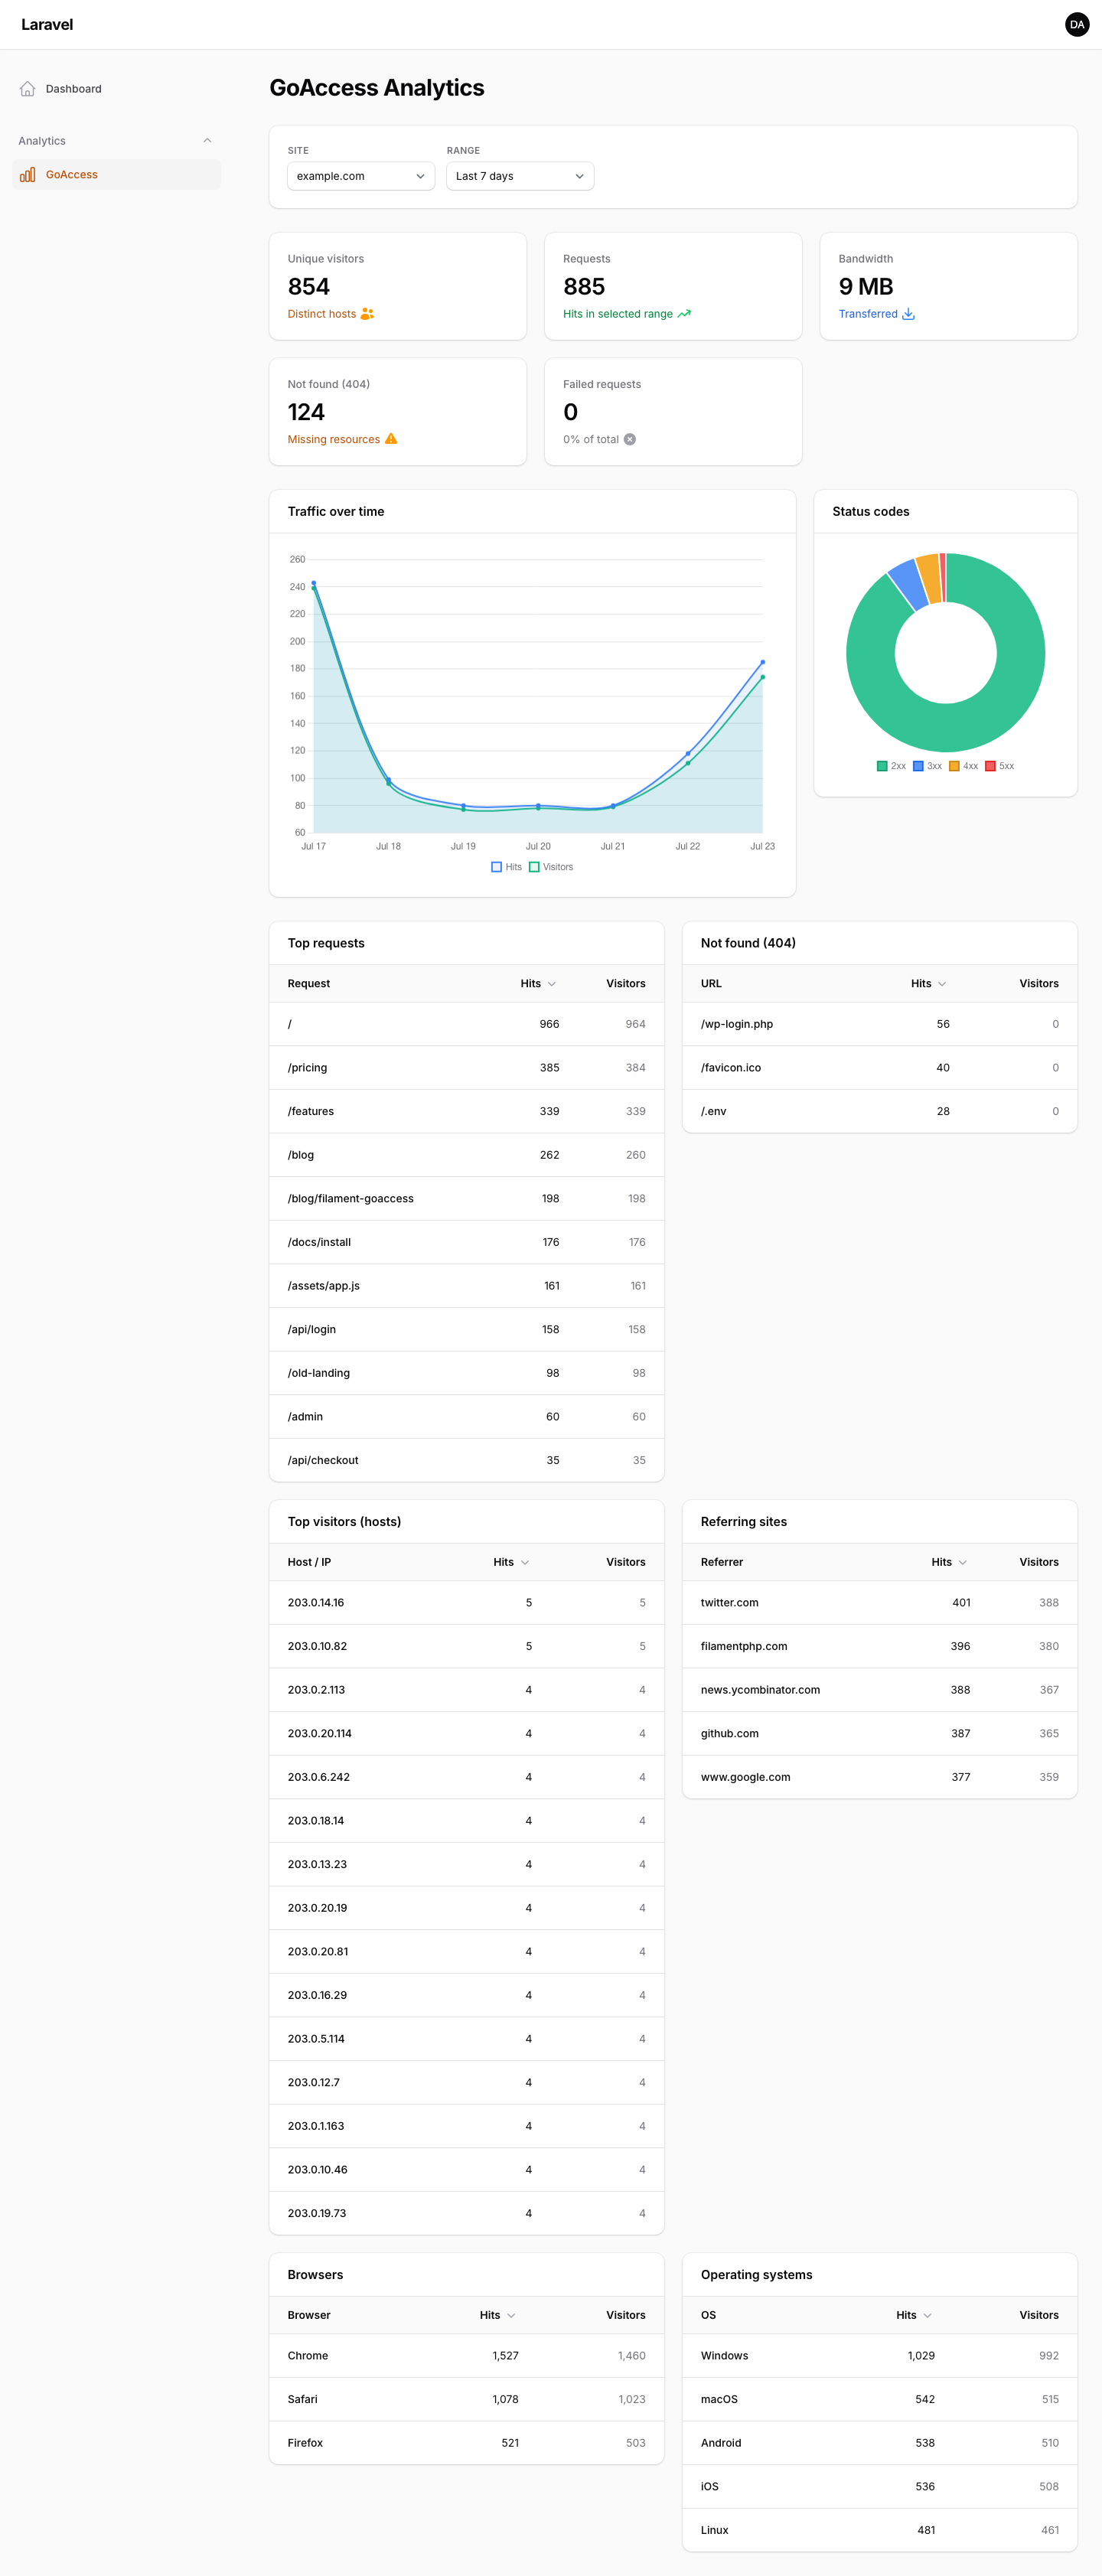Click the Distinct hosts users icon
The image size is (1102, 2576).
367,314
